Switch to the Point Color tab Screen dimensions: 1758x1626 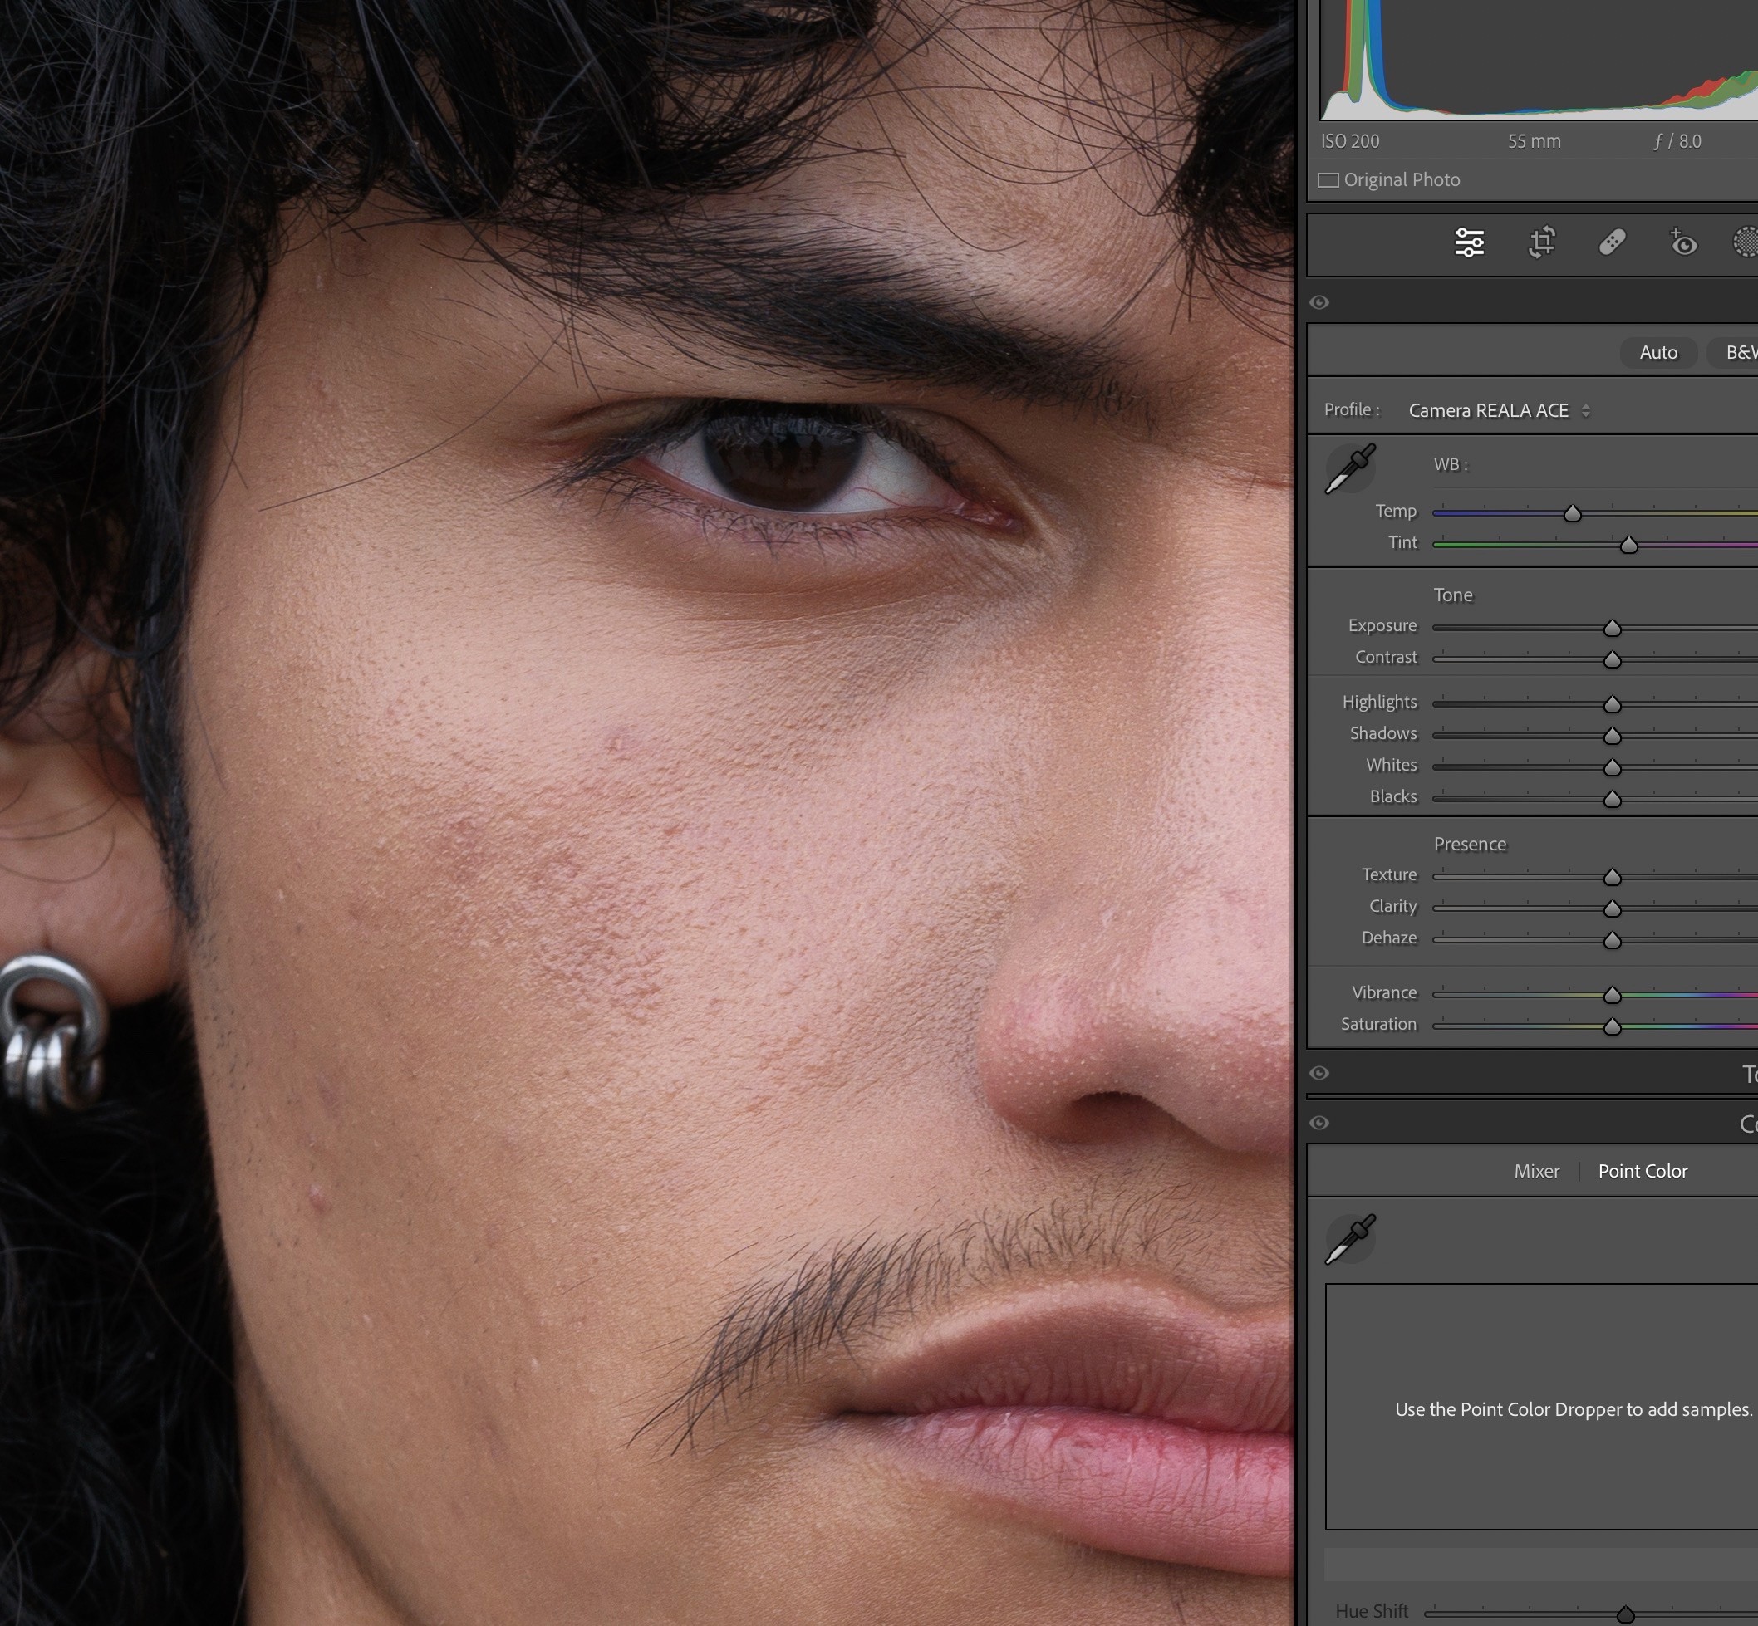[1643, 1171]
